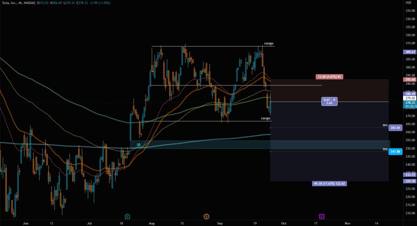Click the IB zone label

tap(138, 144)
